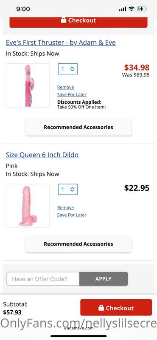The height and width of the screenshot is (340, 157).
Task: Remove Eve's First Thruster from cart
Action: [66, 87]
